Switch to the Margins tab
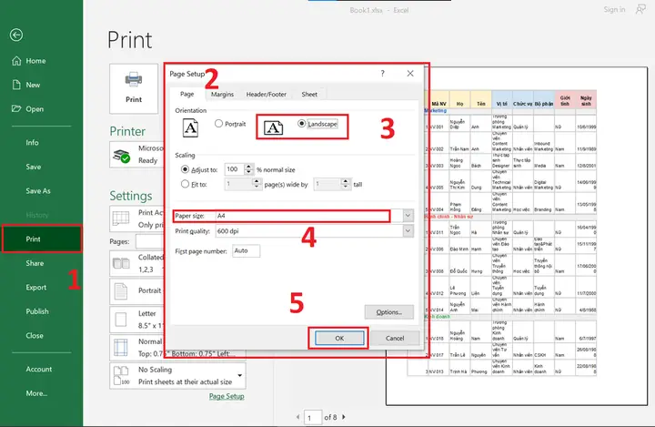655x427 pixels. tap(222, 95)
